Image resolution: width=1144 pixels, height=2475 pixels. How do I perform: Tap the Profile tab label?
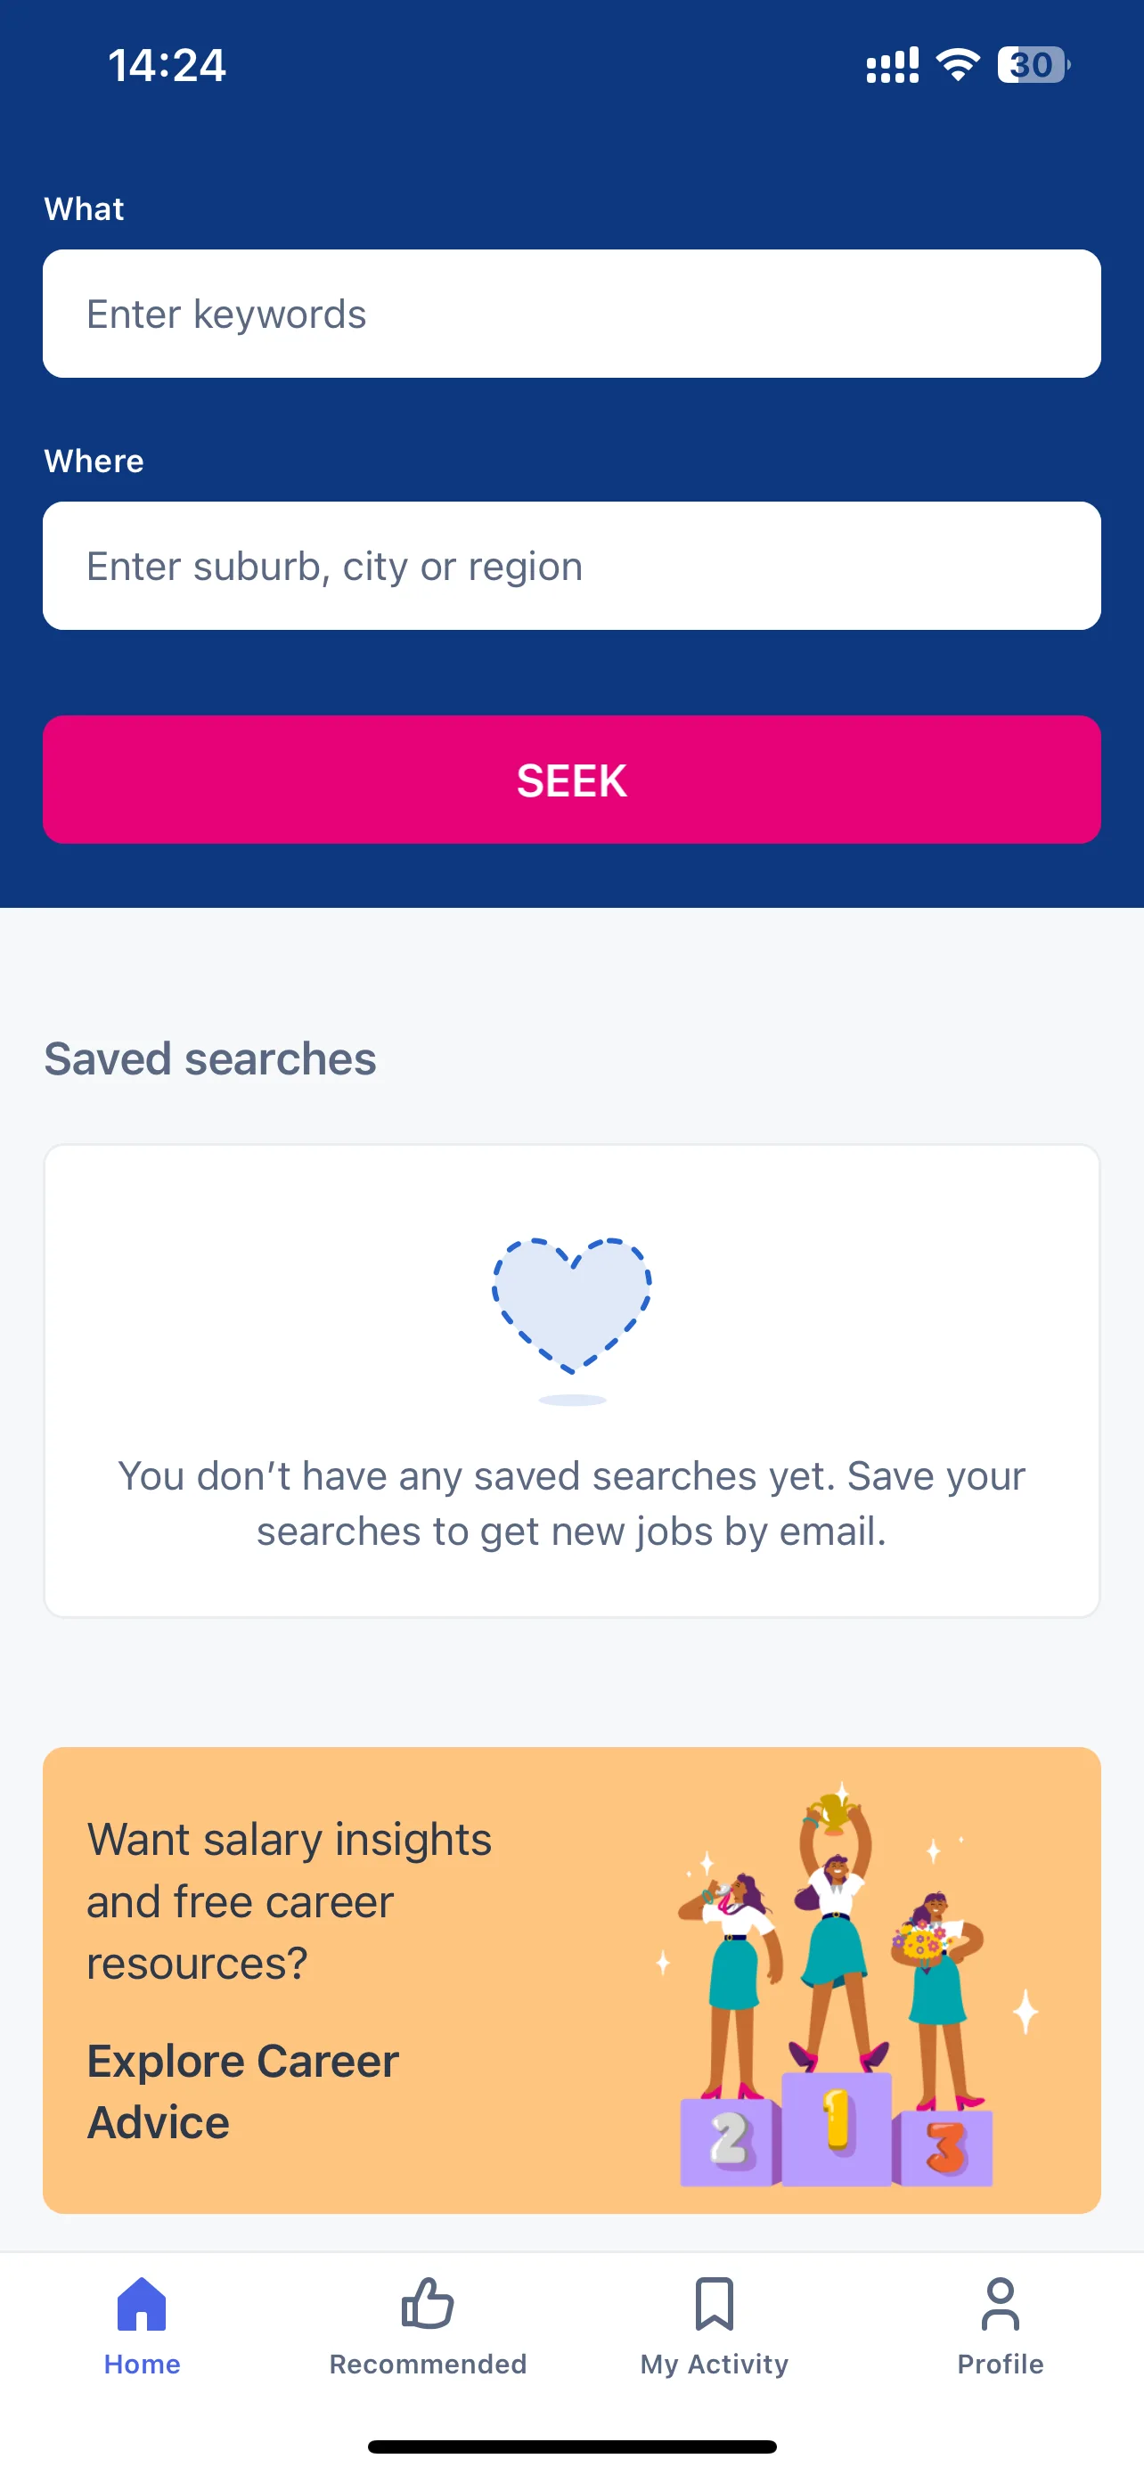pos(1000,2364)
